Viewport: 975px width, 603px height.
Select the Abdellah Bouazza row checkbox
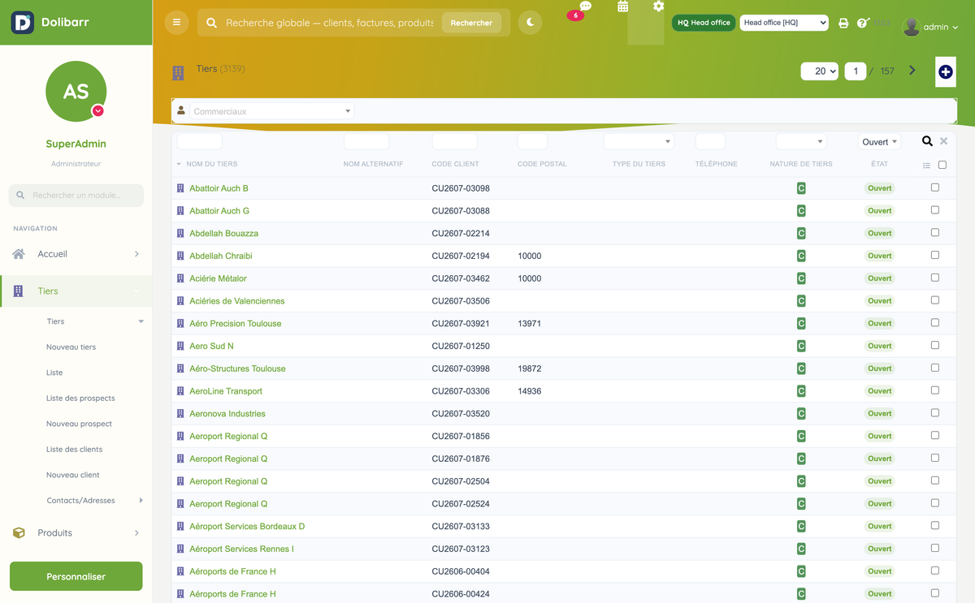pyautogui.click(x=935, y=233)
